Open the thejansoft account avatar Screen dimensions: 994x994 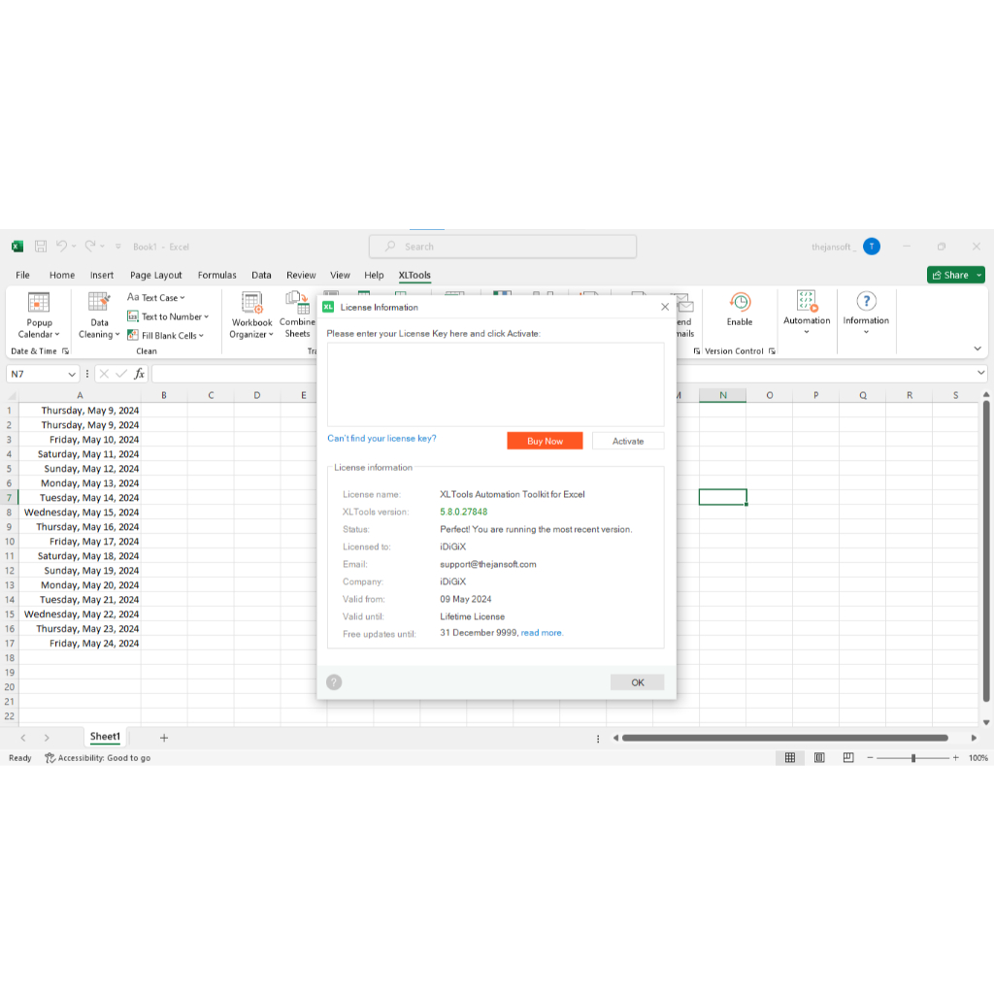(872, 247)
